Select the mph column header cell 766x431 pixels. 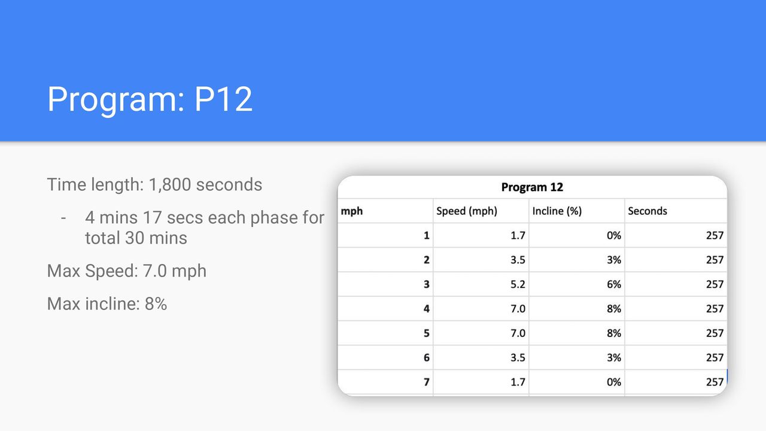(x=385, y=211)
